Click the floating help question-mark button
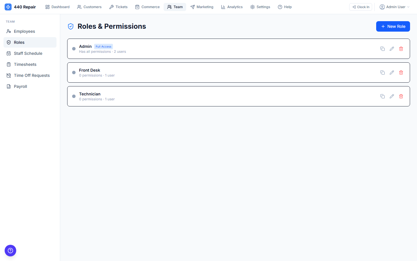Image resolution: width=417 pixels, height=261 pixels. tap(10, 251)
